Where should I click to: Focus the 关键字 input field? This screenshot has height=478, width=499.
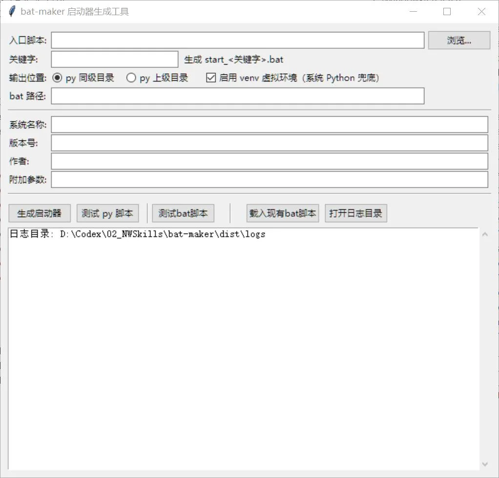[115, 59]
